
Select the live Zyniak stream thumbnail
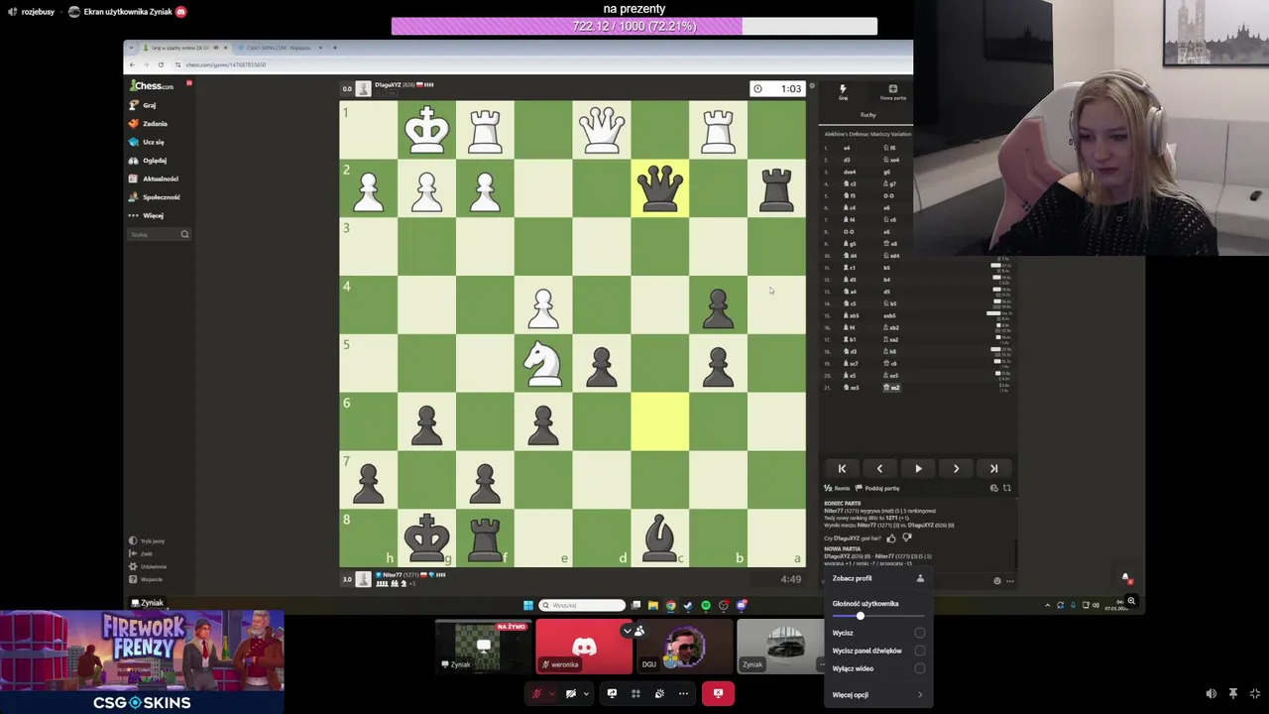click(x=484, y=647)
